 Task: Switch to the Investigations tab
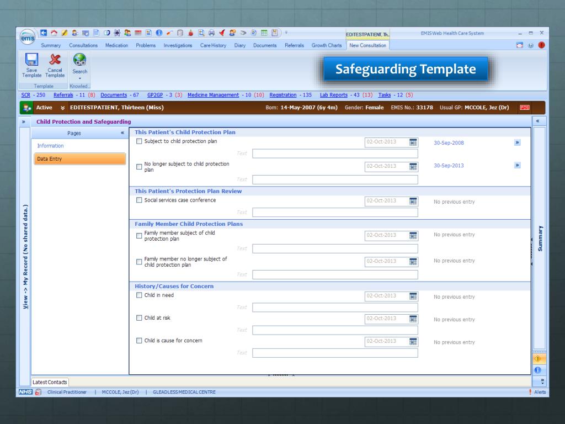coord(178,45)
